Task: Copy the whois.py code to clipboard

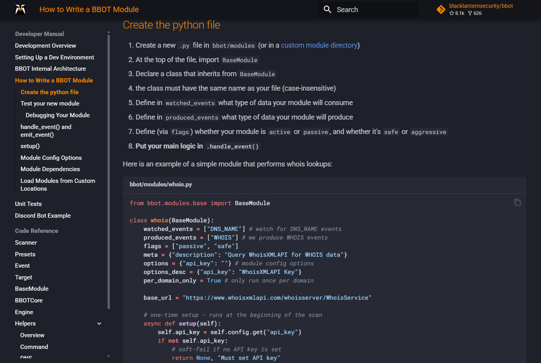Action: tap(517, 202)
